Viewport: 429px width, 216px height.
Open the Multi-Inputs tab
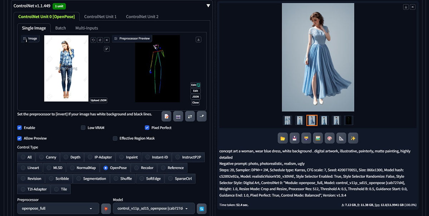click(x=87, y=28)
